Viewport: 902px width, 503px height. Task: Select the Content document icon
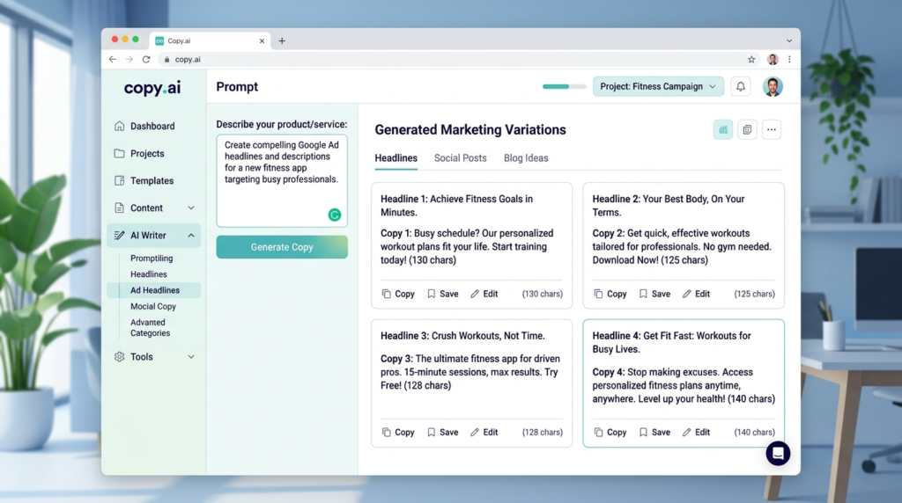coord(119,208)
